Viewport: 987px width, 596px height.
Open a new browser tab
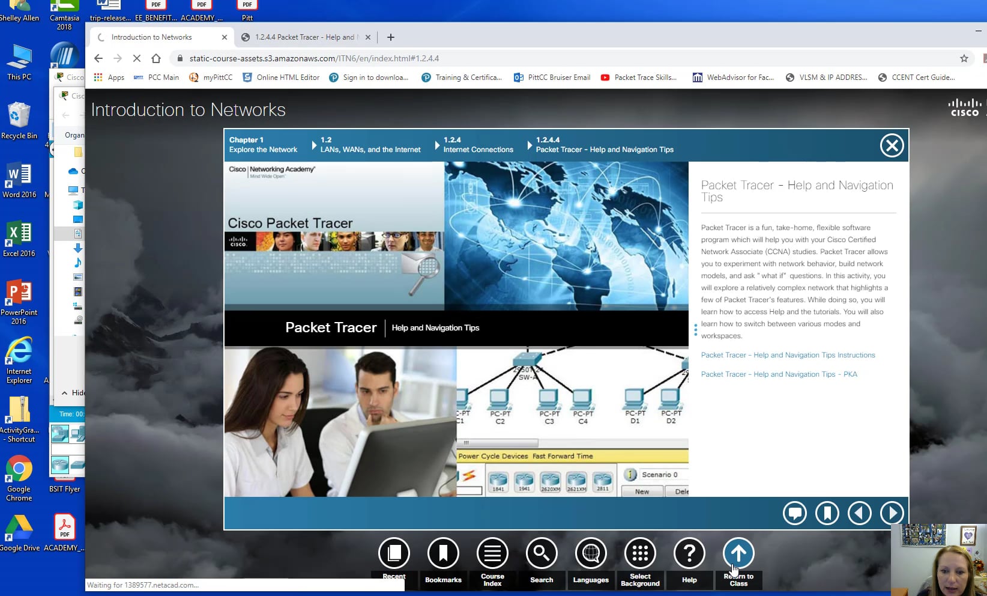tap(391, 37)
